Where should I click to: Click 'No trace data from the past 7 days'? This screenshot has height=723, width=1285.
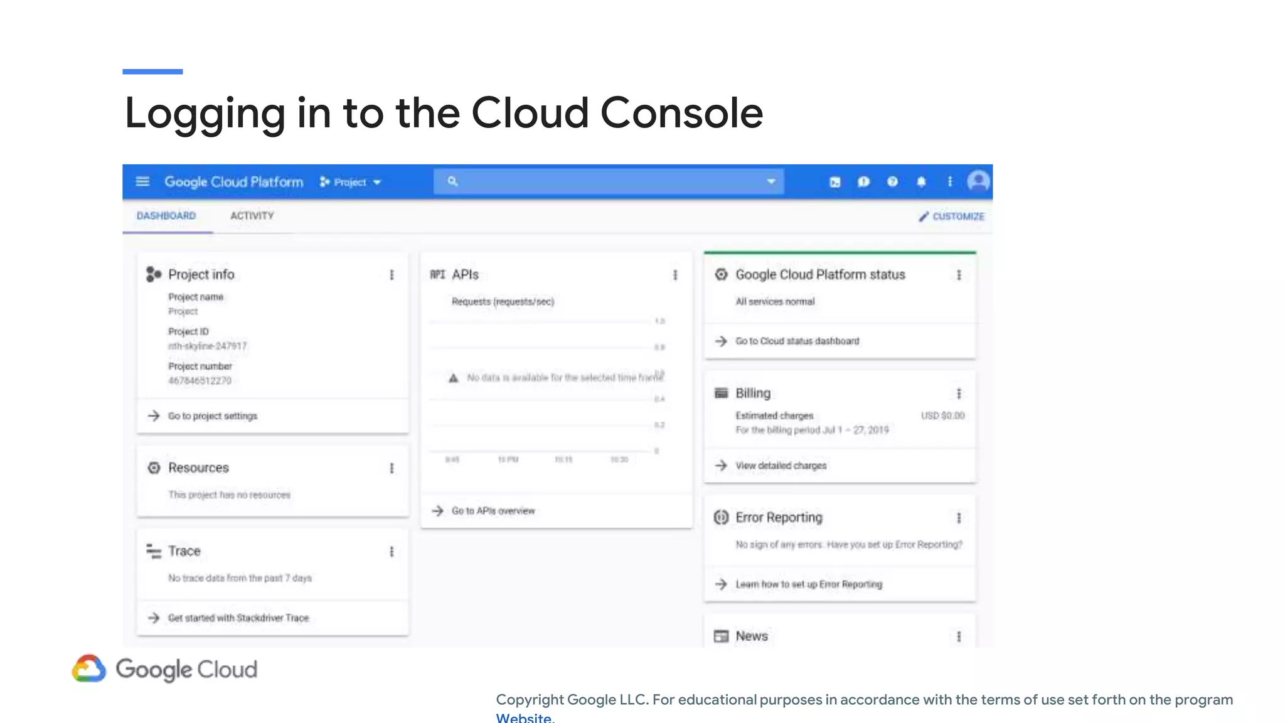point(240,578)
